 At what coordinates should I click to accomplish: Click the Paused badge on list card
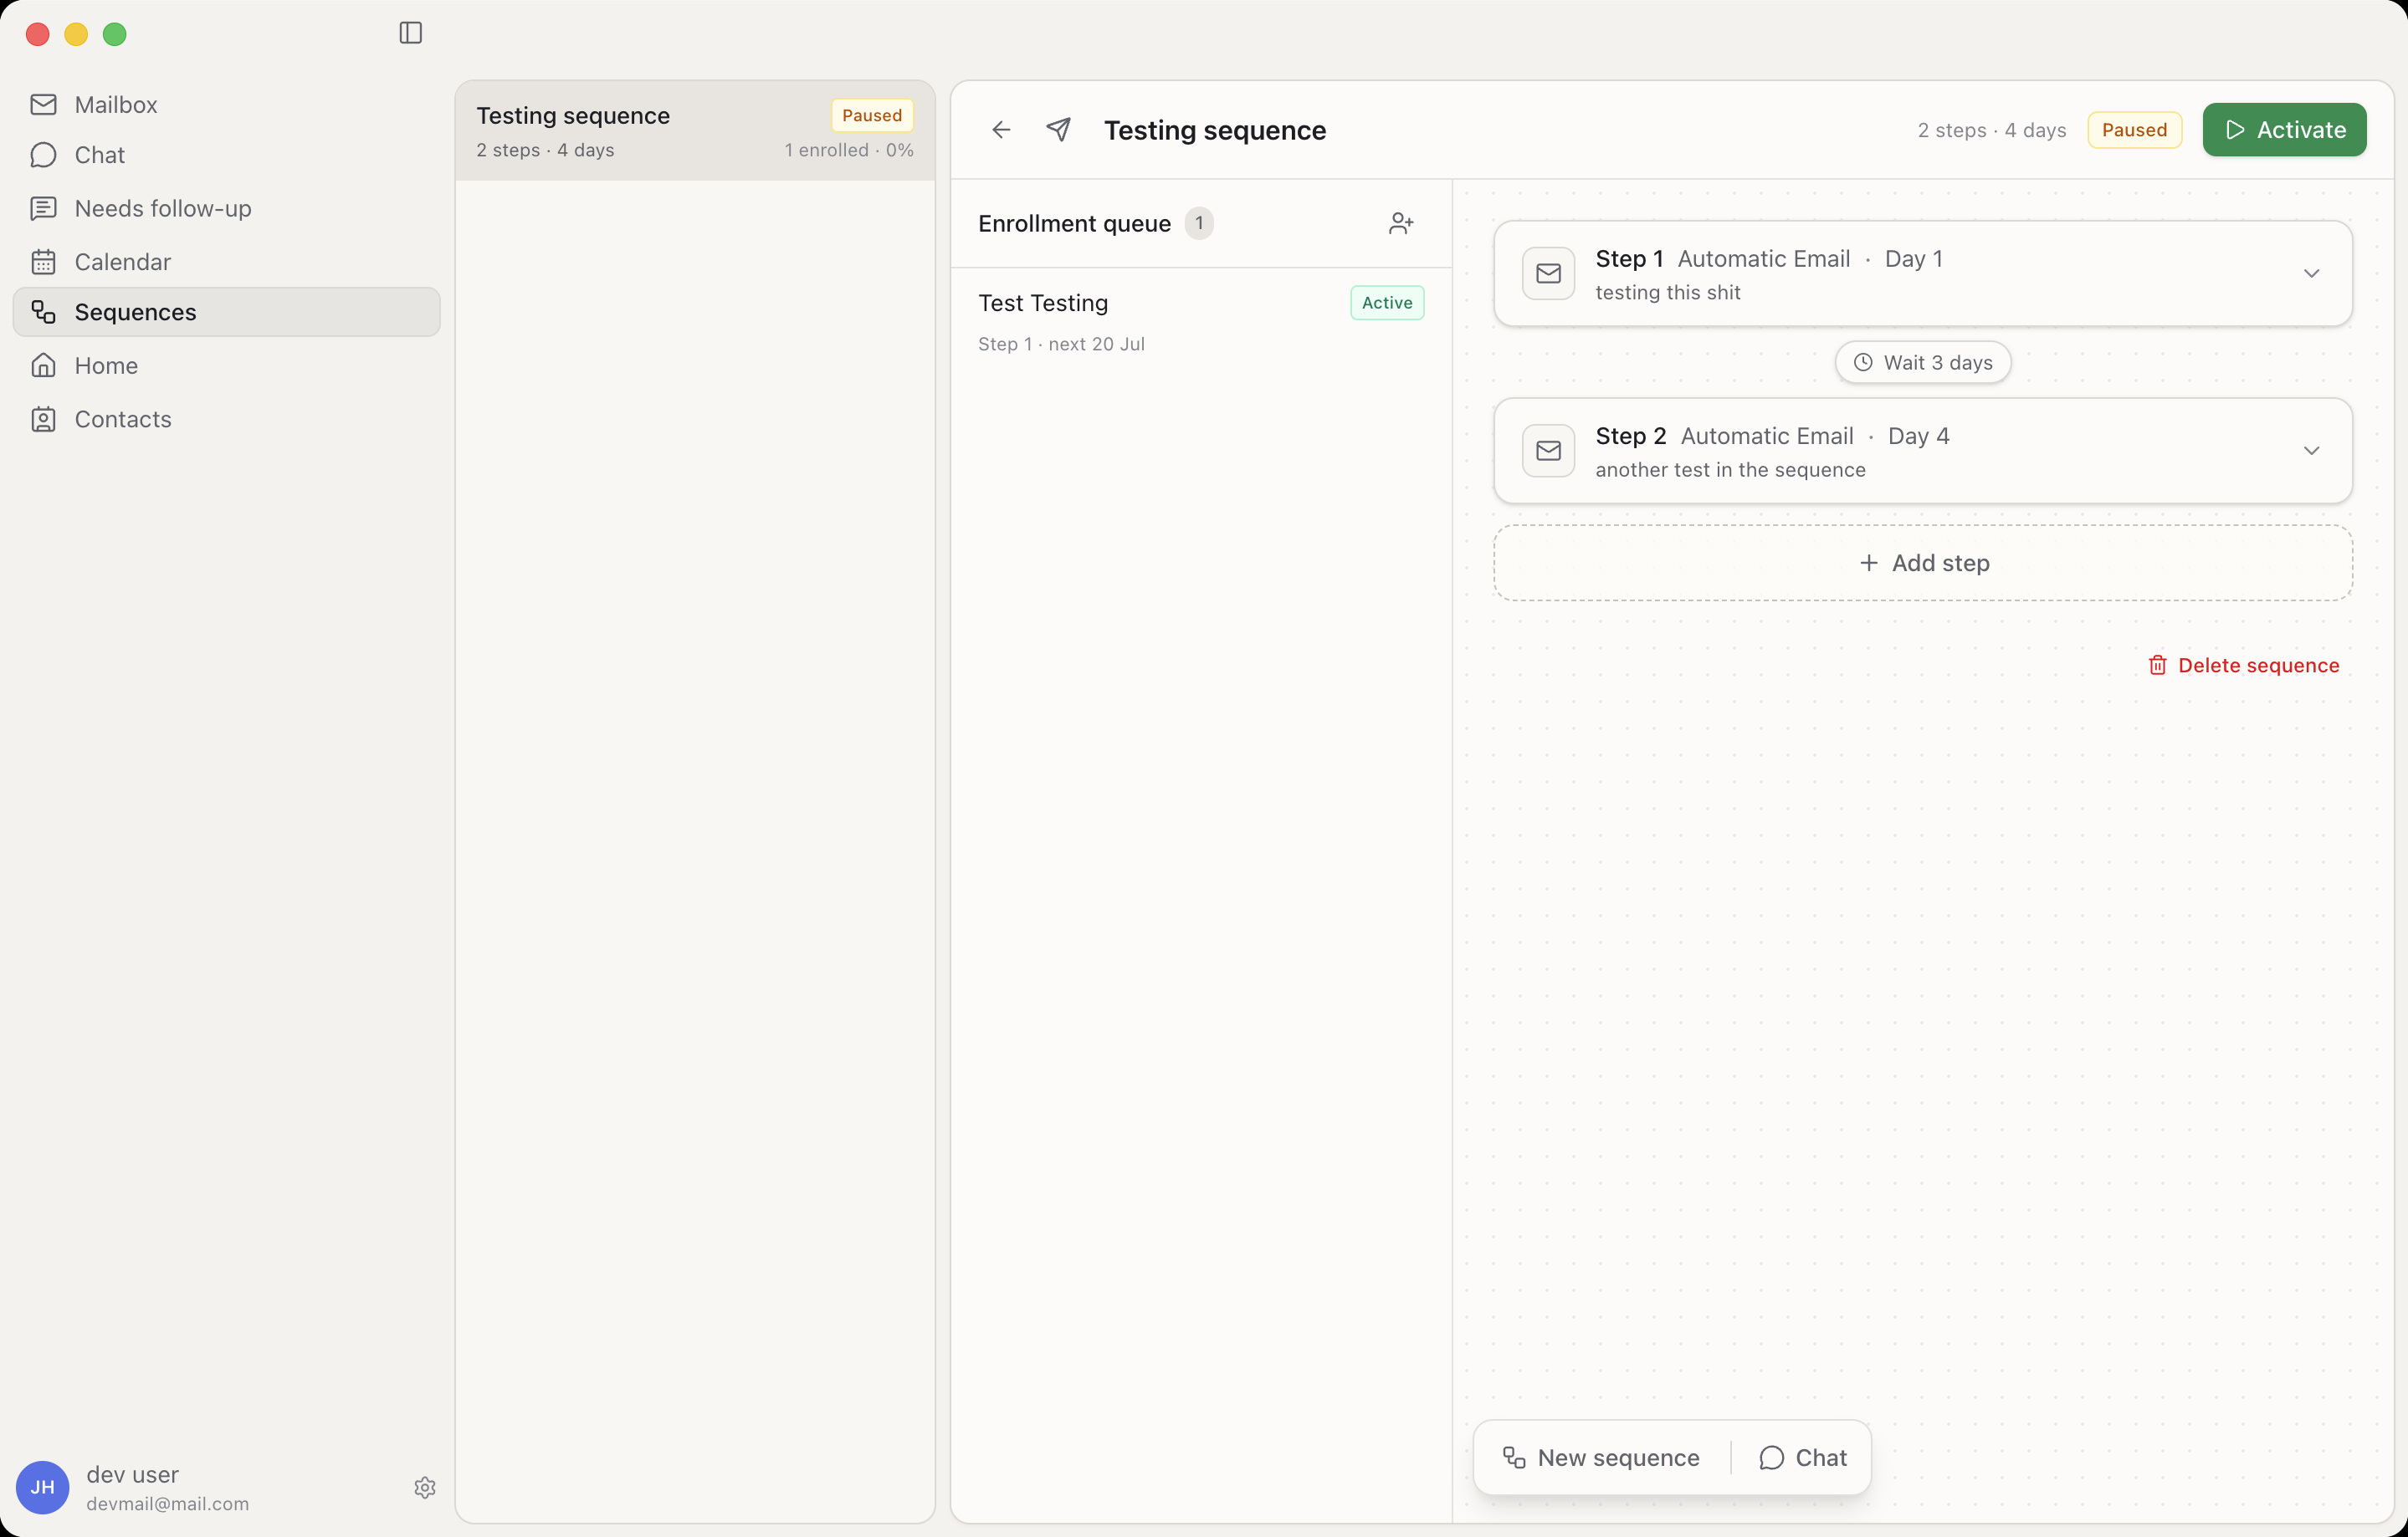point(872,115)
